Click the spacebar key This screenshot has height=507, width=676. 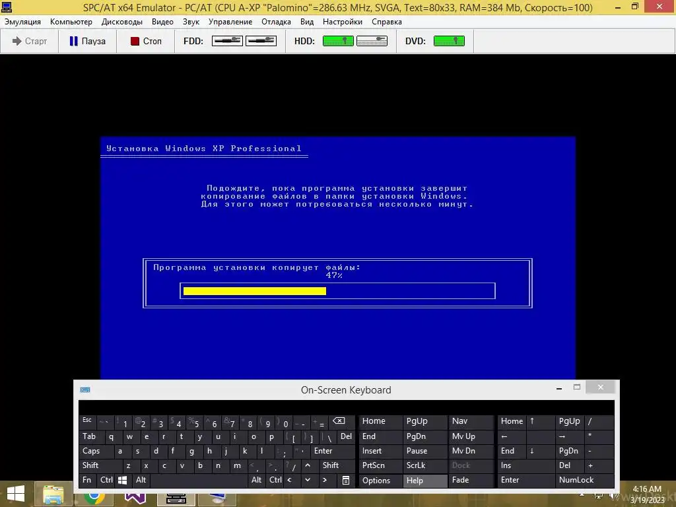click(x=199, y=480)
